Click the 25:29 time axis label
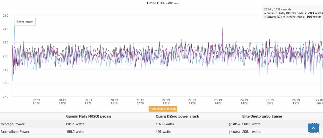The width and height of the screenshot is (323, 138). [270, 100]
